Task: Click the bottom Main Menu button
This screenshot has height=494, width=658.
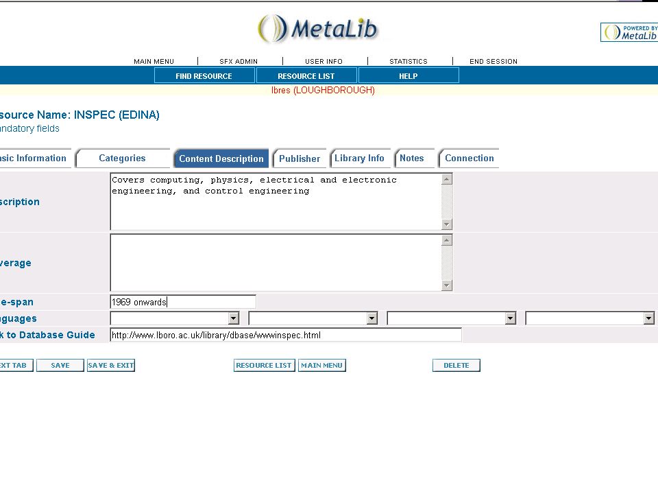Action: 322,366
